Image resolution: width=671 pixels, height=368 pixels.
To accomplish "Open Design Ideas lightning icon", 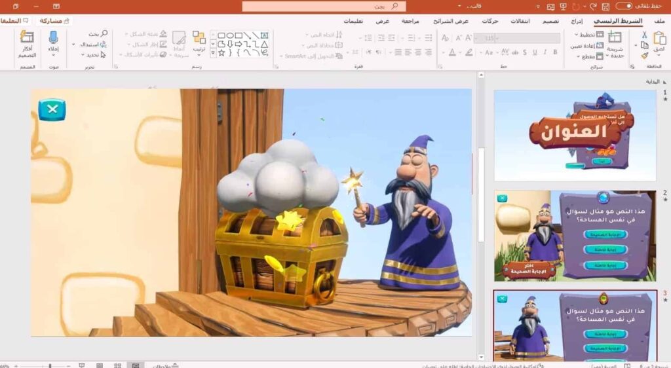I will 27,37.
